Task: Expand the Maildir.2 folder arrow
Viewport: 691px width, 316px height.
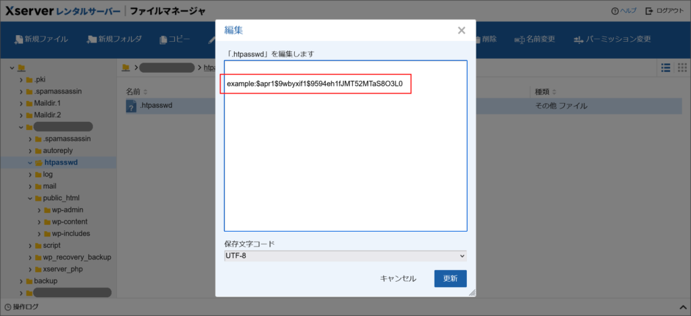Action: (21, 115)
